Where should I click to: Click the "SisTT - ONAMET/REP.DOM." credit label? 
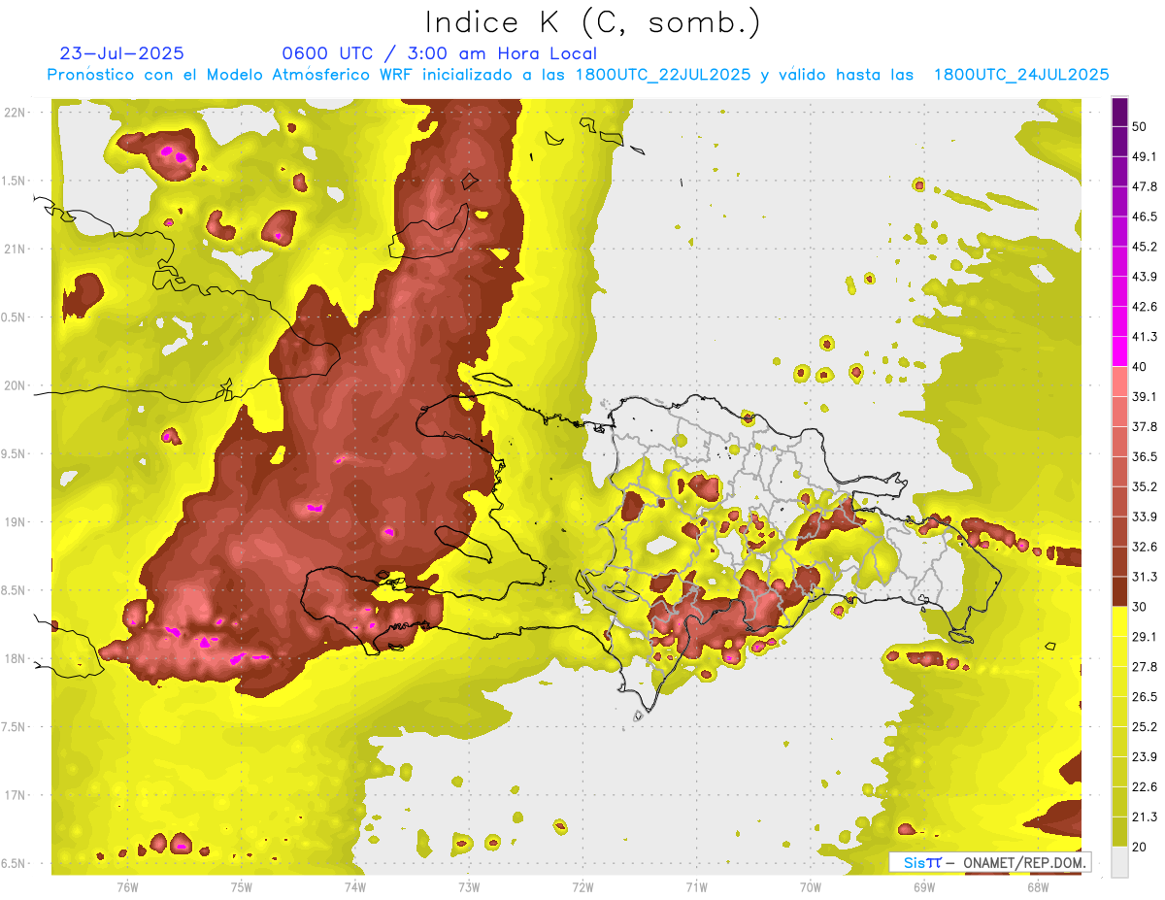990,862
